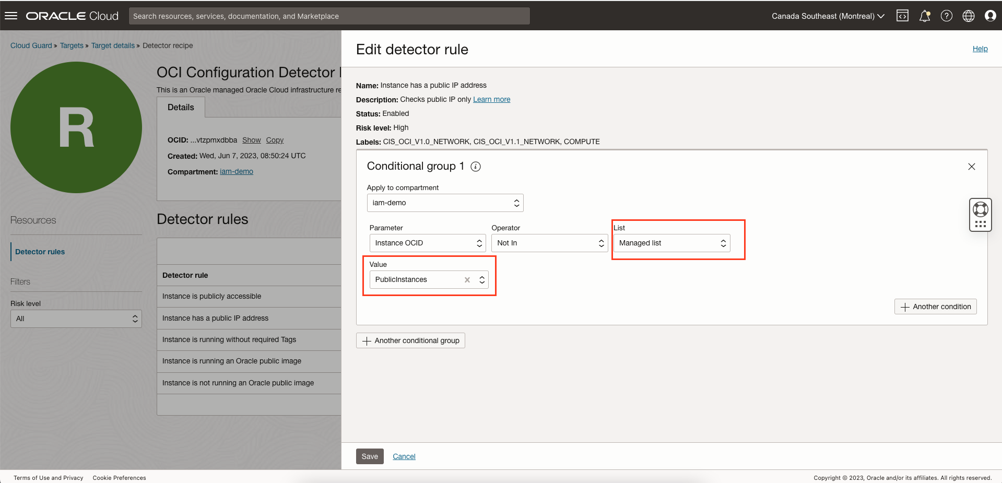
Task: Open the Managed list dropdown
Action: tap(671, 243)
